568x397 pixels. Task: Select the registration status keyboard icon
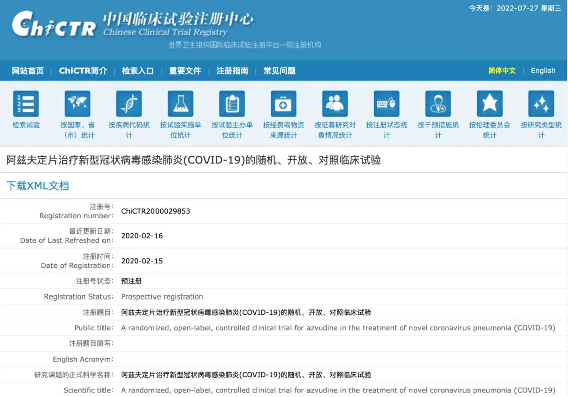click(386, 104)
